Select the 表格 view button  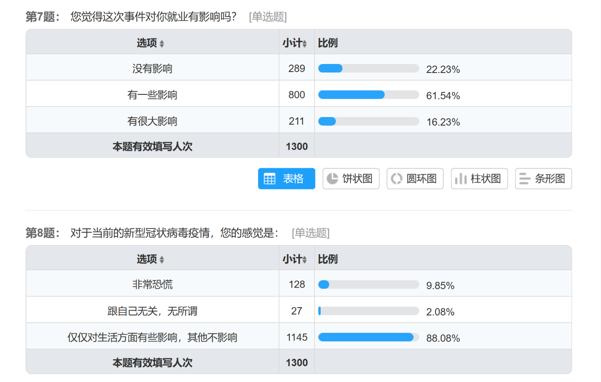pos(287,179)
